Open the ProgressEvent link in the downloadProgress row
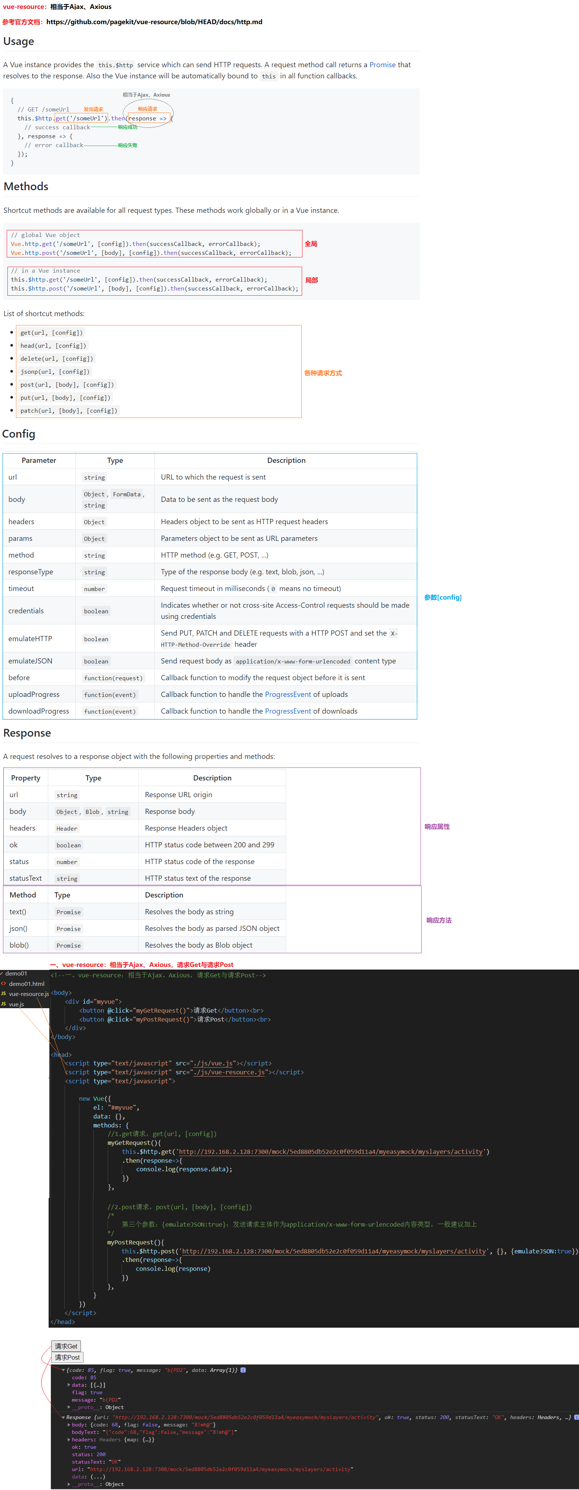This screenshot has height=1490, width=579. point(288,711)
